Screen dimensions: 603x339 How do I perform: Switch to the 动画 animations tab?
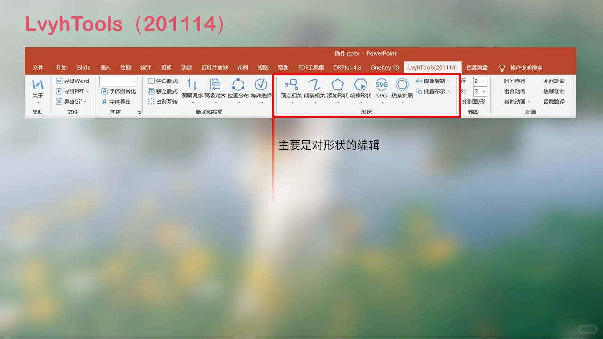click(187, 68)
